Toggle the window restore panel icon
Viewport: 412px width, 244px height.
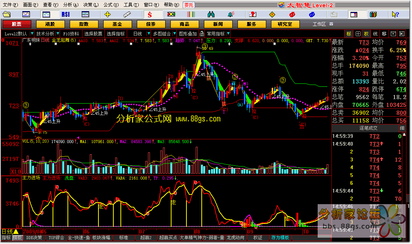coord(393,34)
